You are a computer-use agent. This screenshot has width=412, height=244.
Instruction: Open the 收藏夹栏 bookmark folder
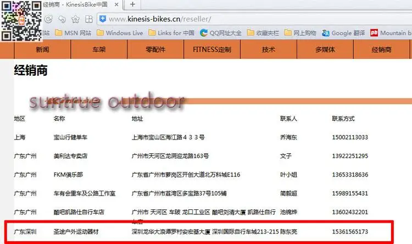pos(263,33)
